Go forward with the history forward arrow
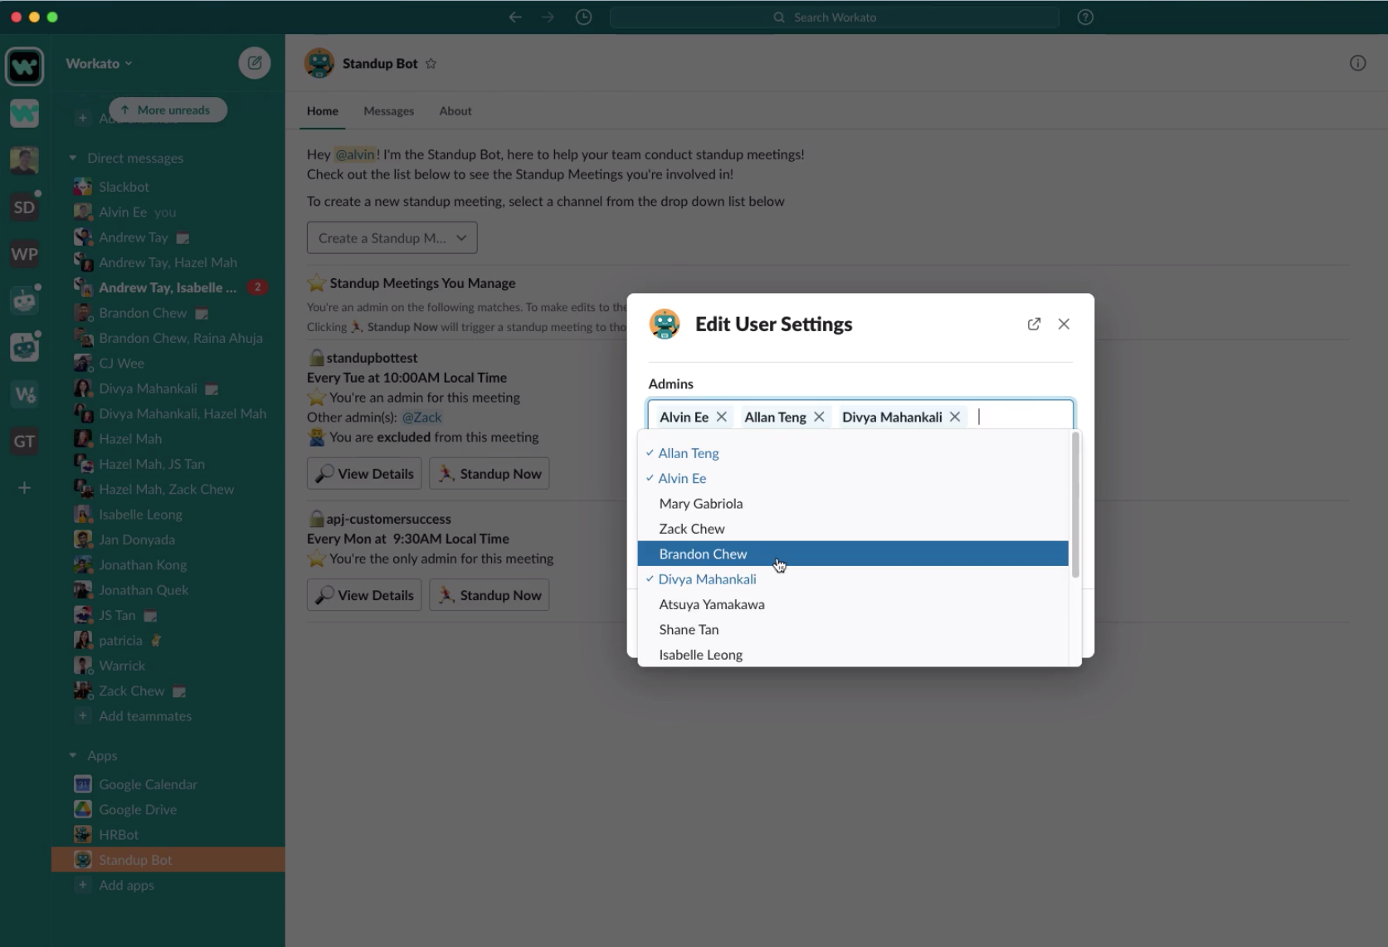1388x947 pixels. [548, 17]
